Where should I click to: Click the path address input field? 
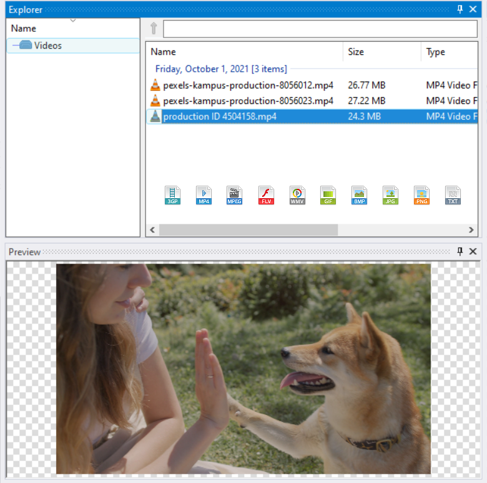coord(320,29)
